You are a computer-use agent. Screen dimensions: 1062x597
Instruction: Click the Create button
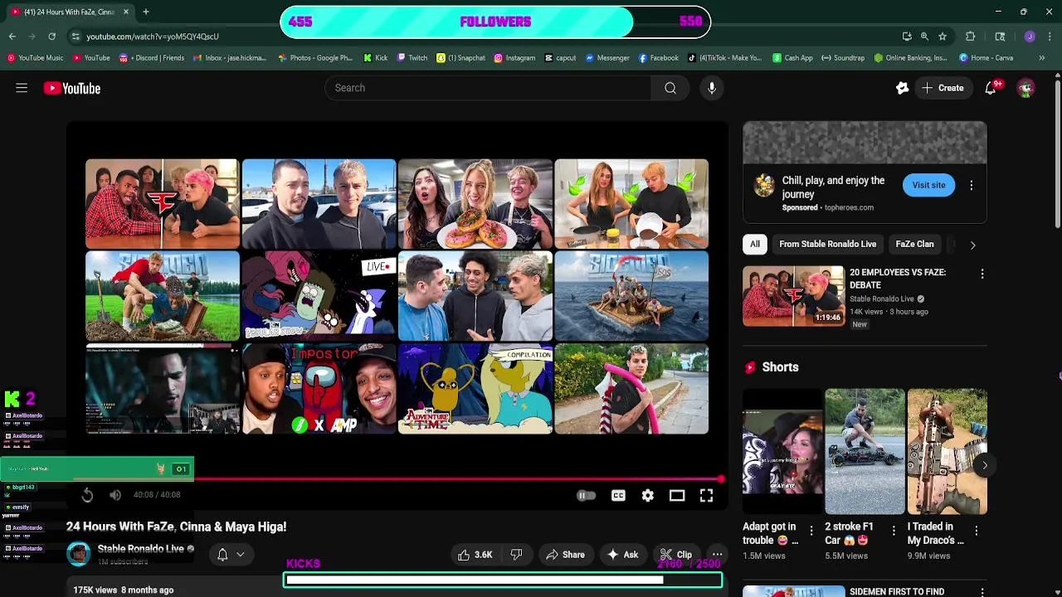943,88
